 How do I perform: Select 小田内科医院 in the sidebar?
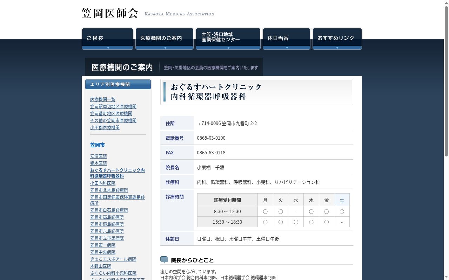[103, 183]
